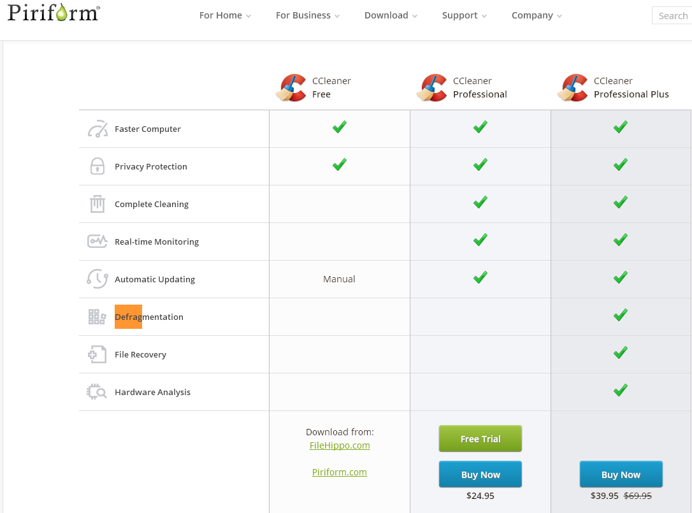Click the Hardware Analysis feature label
Image resolution: width=692 pixels, height=513 pixels.
pos(153,391)
